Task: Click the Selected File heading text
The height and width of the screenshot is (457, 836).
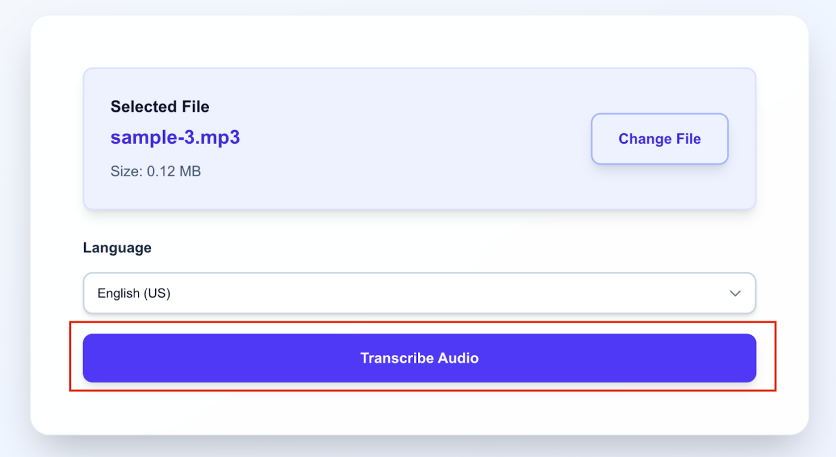Action: click(x=159, y=106)
